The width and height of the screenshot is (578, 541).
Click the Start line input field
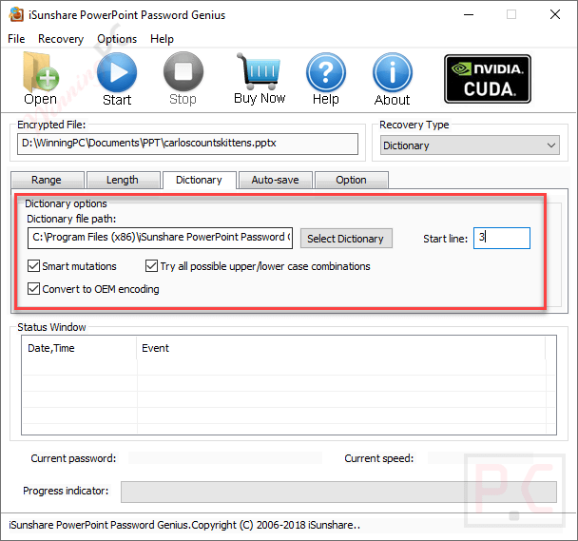502,239
